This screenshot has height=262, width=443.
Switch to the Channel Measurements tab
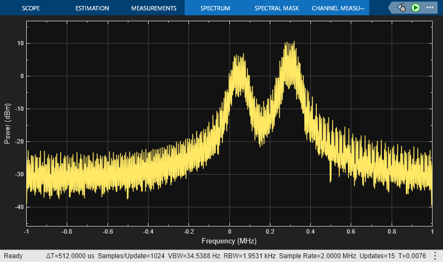pos(338,8)
